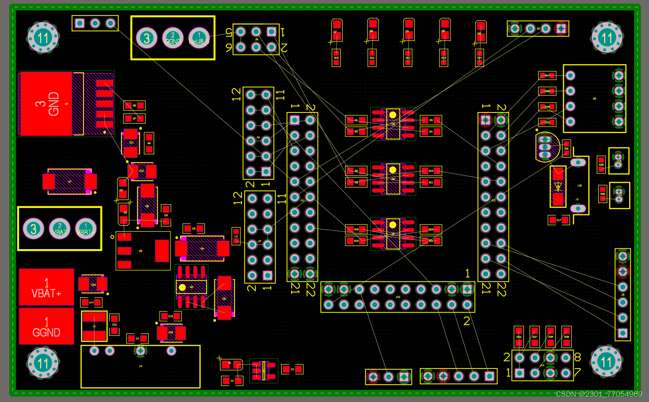The image size is (649, 402).
Task: Select component U5 regulator footprint
Action: [x=143, y=251]
